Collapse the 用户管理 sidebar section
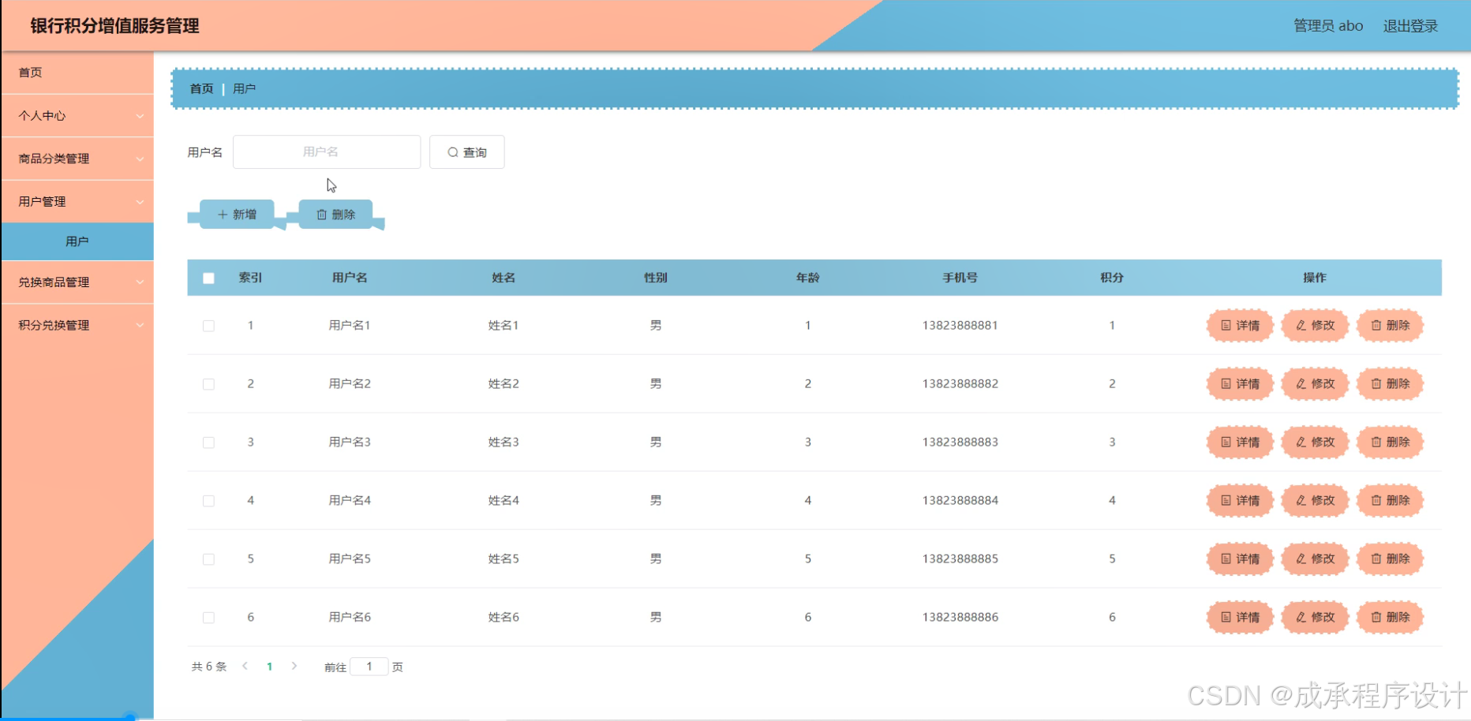1471x721 pixels. [x=77, y=201]
